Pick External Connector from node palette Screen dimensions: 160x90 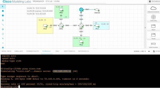point(153,9)
